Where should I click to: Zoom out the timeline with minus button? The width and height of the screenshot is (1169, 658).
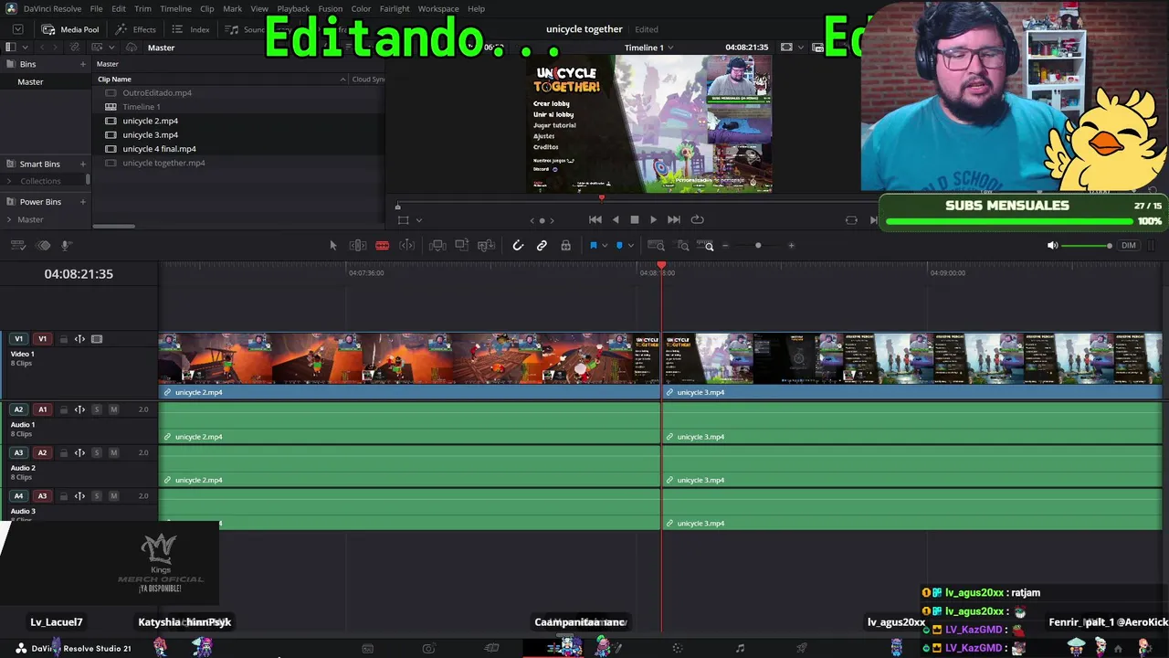click(726, 245)
